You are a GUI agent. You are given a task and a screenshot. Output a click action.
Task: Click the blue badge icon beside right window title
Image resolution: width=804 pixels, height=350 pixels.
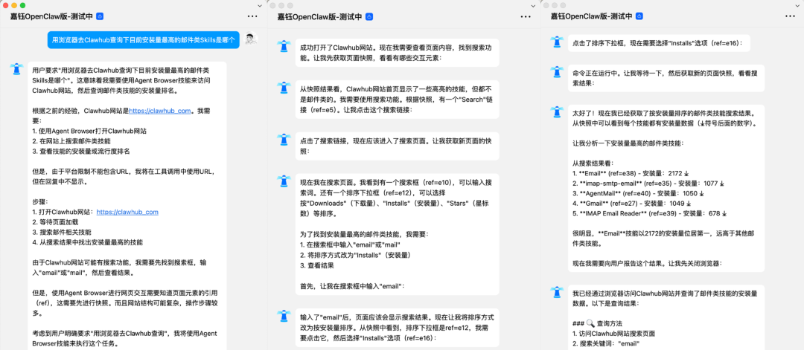click(639, 16)
